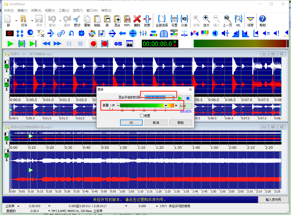
Task: Click the music note on staff icon
Action: 102,33
